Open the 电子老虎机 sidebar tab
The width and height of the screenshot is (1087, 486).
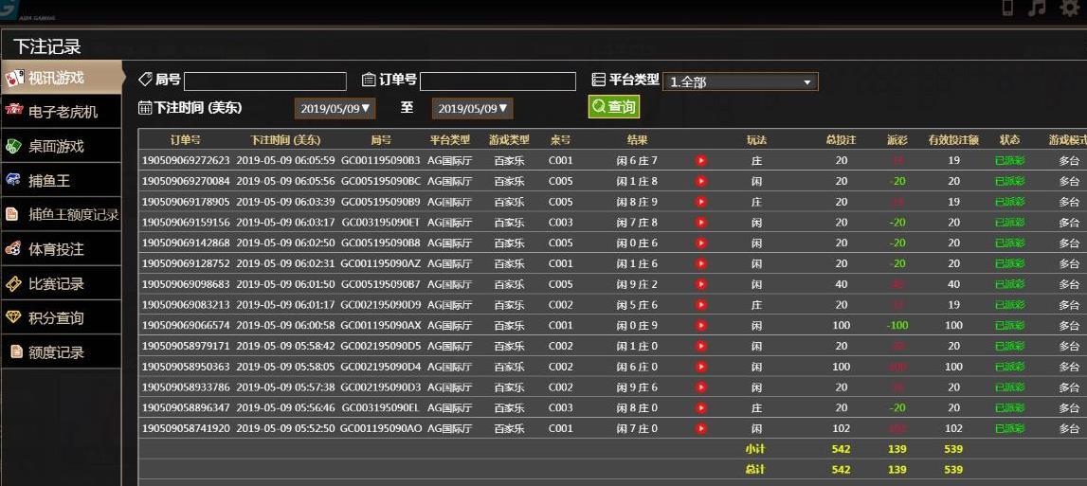tap(61, 113)
